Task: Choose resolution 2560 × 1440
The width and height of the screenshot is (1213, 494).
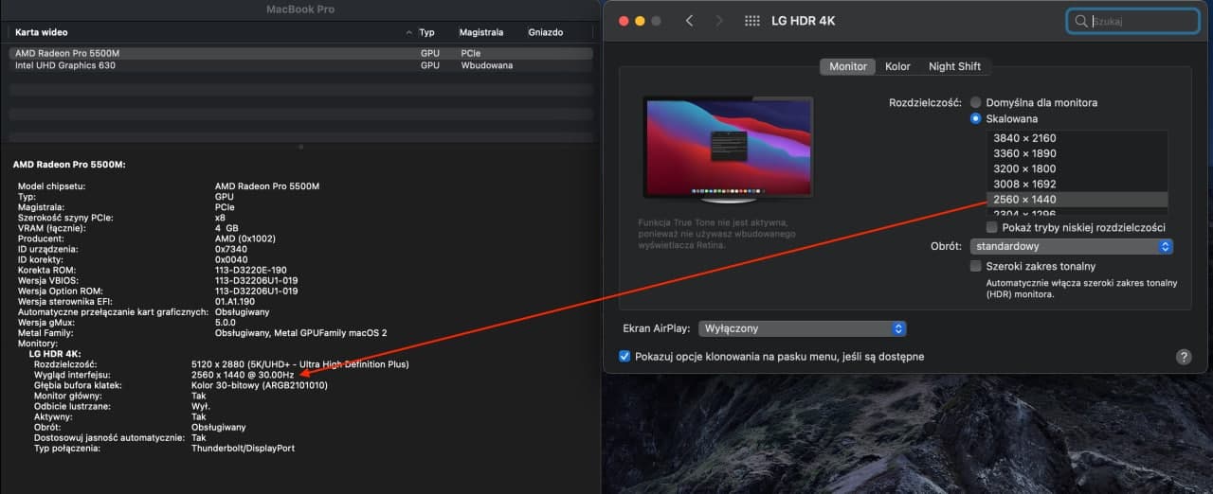Action: point(1077,199)
